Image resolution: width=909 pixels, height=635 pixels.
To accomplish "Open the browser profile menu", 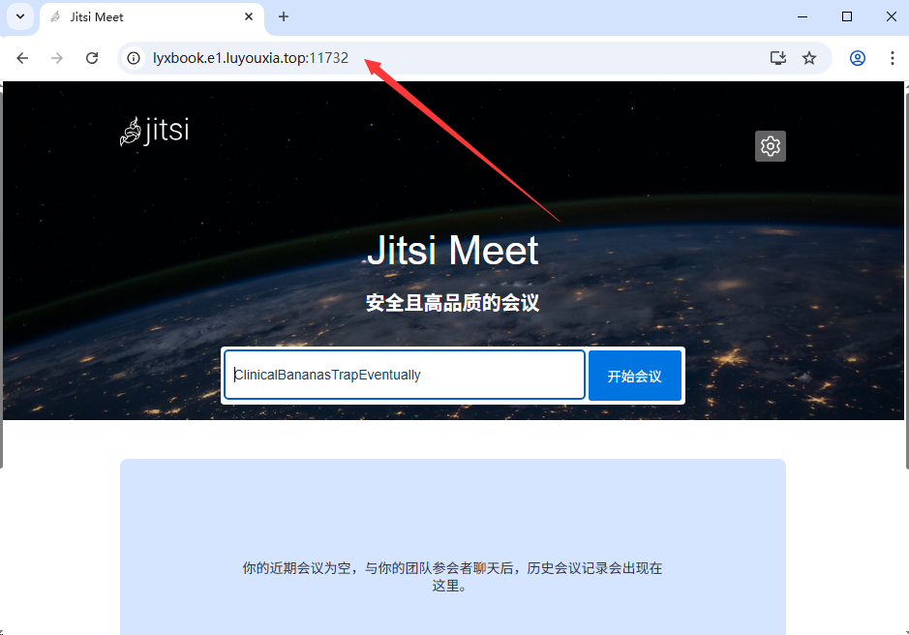I will pos(858,58).
